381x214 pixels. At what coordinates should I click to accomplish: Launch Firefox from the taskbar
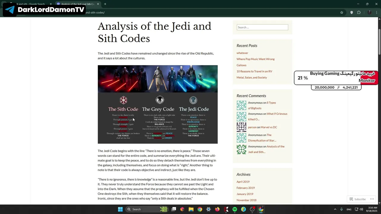tap(217, 209)
